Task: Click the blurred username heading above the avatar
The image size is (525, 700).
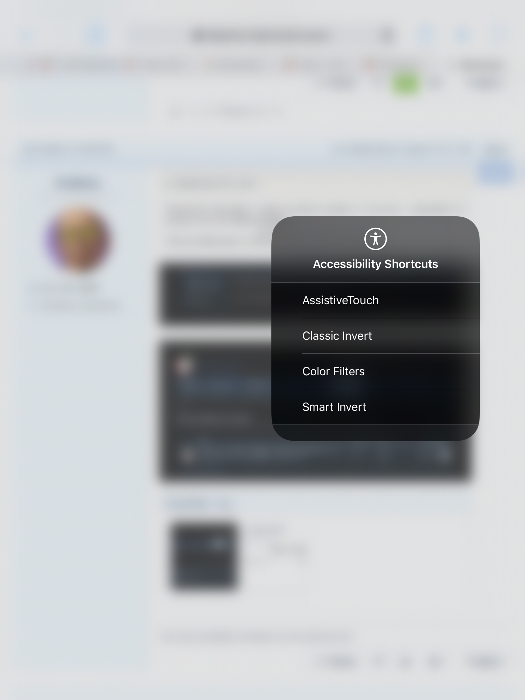Action: [x=78, y=185]
